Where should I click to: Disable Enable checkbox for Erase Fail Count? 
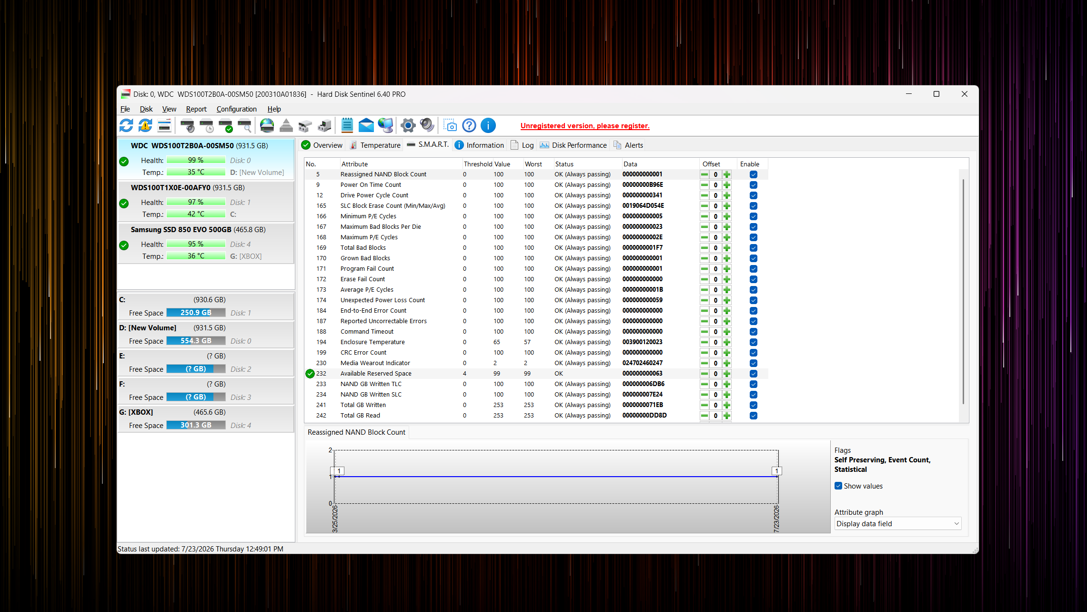tap(754, 279)
